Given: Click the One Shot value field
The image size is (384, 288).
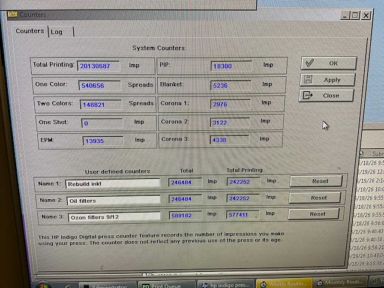Looking at the screenshot, I should [x=102, y=123].
